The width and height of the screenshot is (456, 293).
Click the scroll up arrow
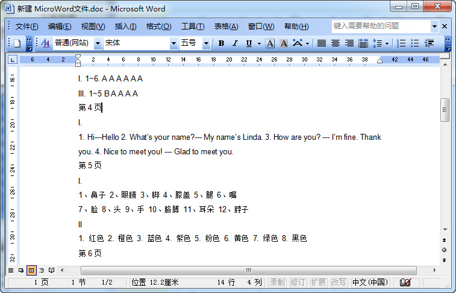pos(445,65)
